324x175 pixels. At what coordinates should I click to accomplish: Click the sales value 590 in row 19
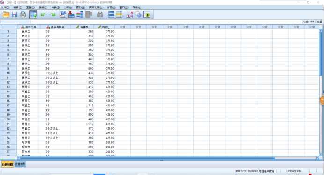coord(82,115)
